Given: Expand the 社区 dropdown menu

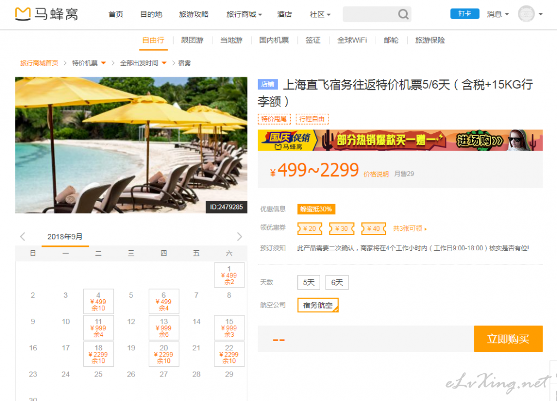Looking at the screenshot, I should 320,15.
